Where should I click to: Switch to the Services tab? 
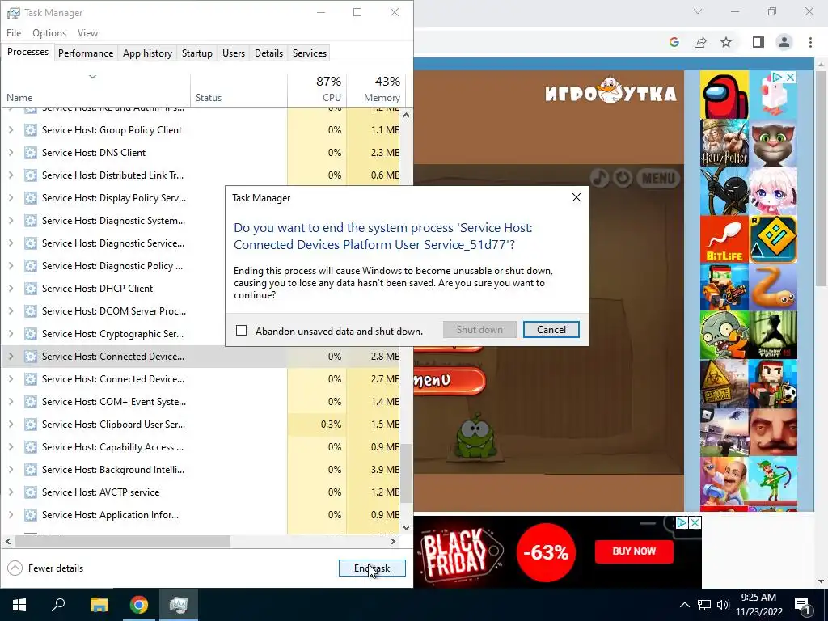pos(310,53)
